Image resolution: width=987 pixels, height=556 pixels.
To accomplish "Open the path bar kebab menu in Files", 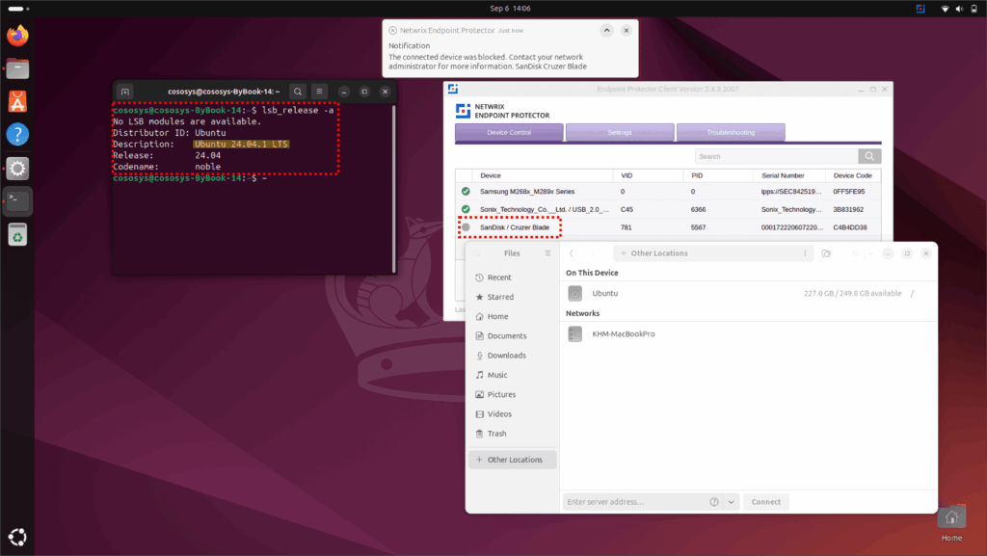I will point(805,253).
